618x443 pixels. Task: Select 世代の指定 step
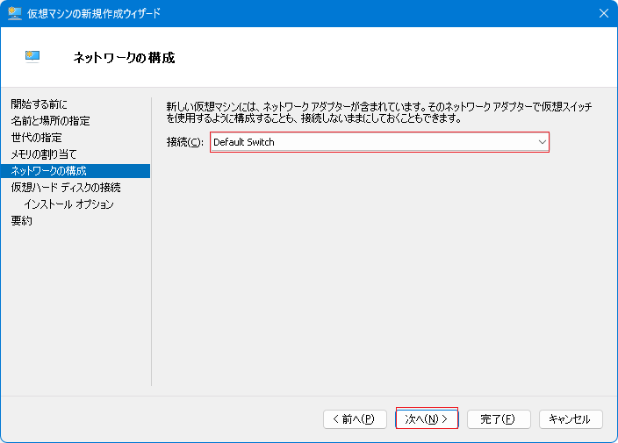37,138
